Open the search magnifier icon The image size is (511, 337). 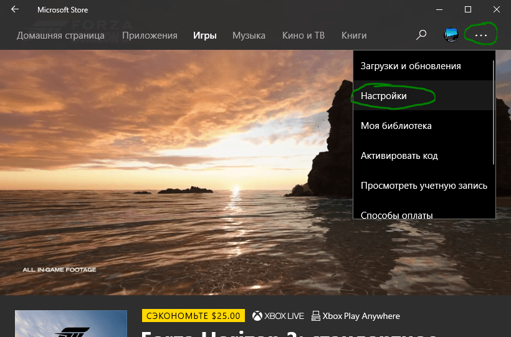pos(421,35)
